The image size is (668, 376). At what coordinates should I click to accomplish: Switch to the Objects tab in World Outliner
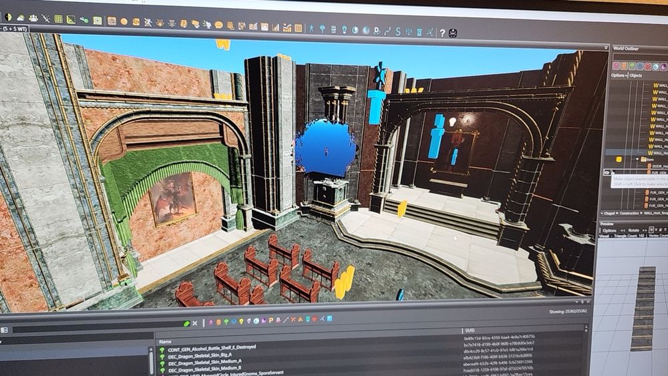[x=636, y=75]
